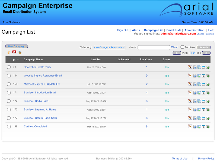Select Sunrise - Introduction Email row checkbox
The width and height of the screenshot is (217, 163).
9,93
